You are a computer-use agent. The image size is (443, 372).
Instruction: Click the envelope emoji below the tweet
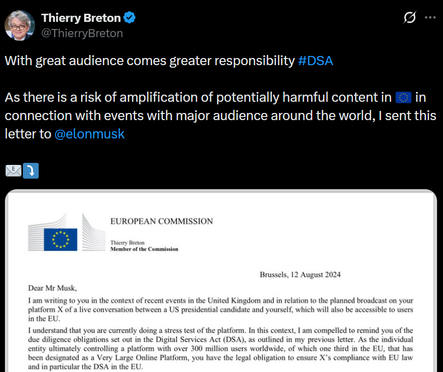pyautogui.click(x=13, y=171)
